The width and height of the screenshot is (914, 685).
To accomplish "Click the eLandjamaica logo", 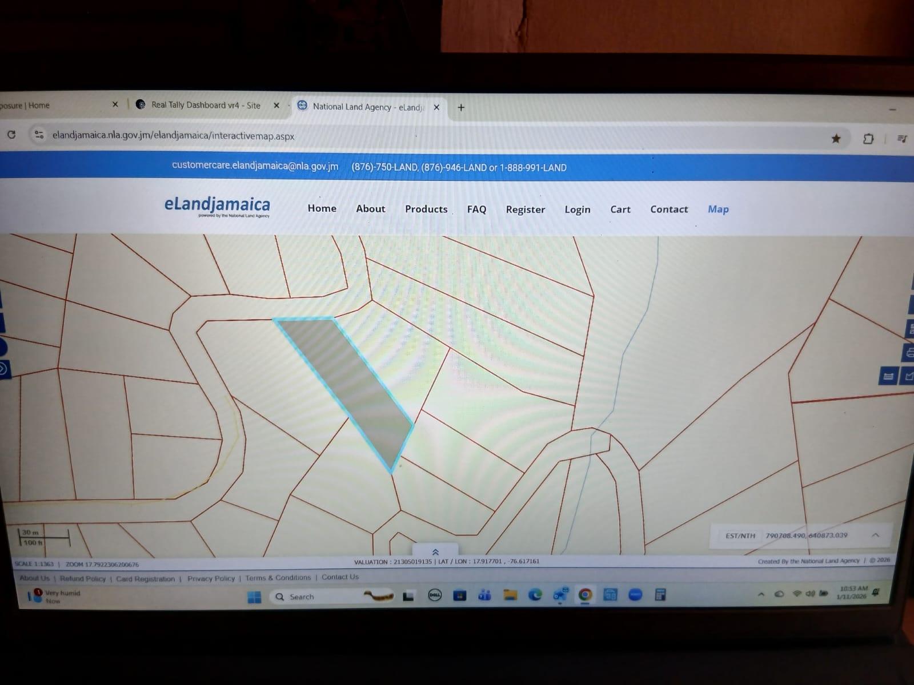I will (x=217, y=206).
